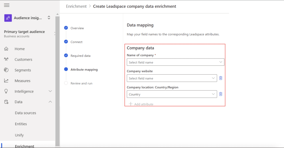This screenshot has width=284, height=148.
Task: Go to Connect step
Action: [77, 42]
